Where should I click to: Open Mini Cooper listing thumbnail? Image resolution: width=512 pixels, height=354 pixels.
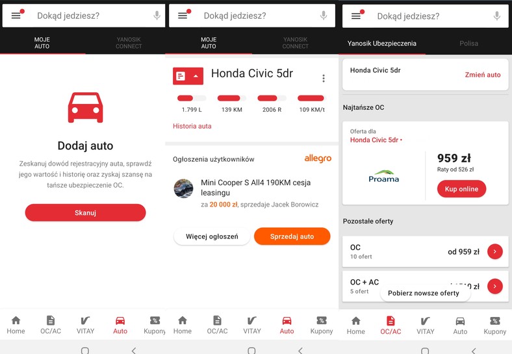[x=183, y=188]
